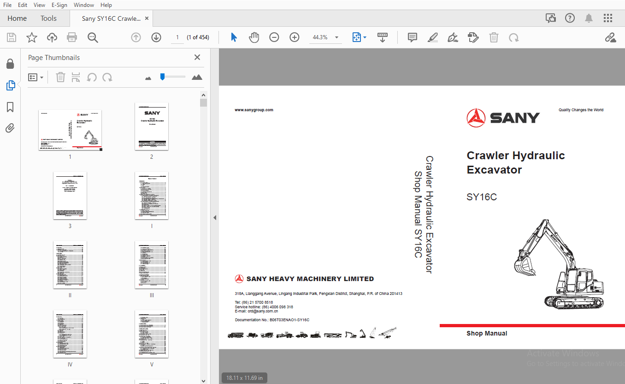Open the lock security panel icon
This screenshot has width=625, height=384.
[x=10, y=64]
